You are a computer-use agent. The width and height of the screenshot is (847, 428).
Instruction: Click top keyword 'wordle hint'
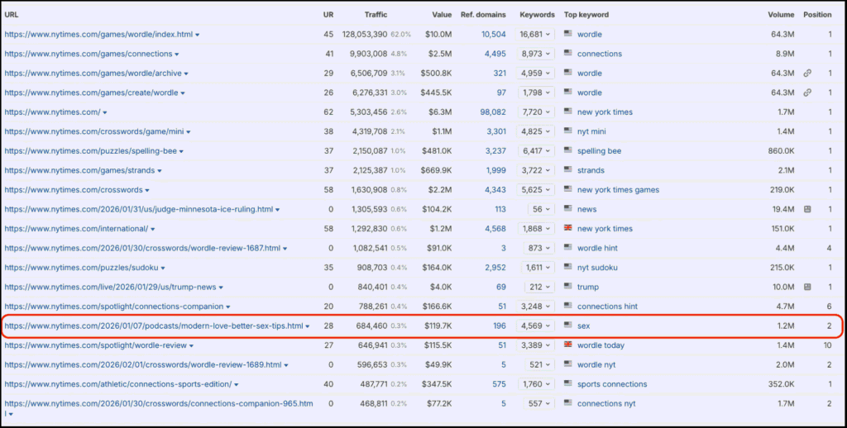point(597,248)
